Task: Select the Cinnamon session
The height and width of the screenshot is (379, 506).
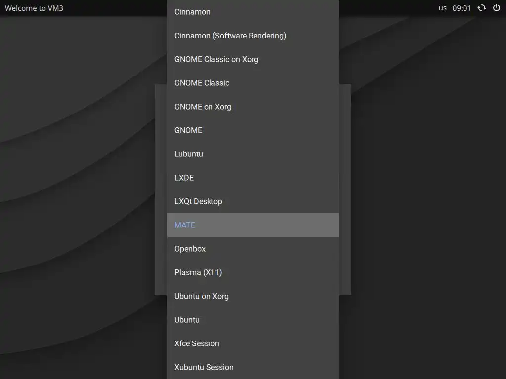Action: 253,12
